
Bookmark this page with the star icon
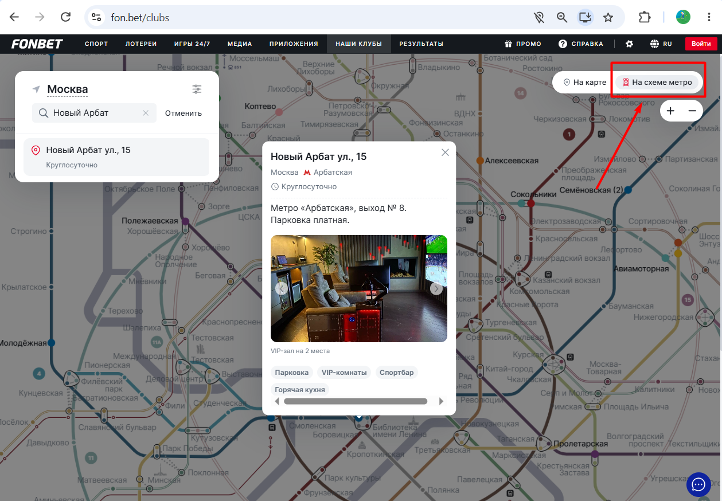(x=608, y=17)
